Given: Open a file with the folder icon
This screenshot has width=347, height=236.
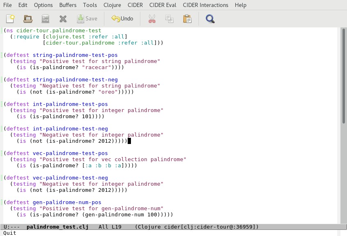Looking at the screenshot, I should click(28, 18).
